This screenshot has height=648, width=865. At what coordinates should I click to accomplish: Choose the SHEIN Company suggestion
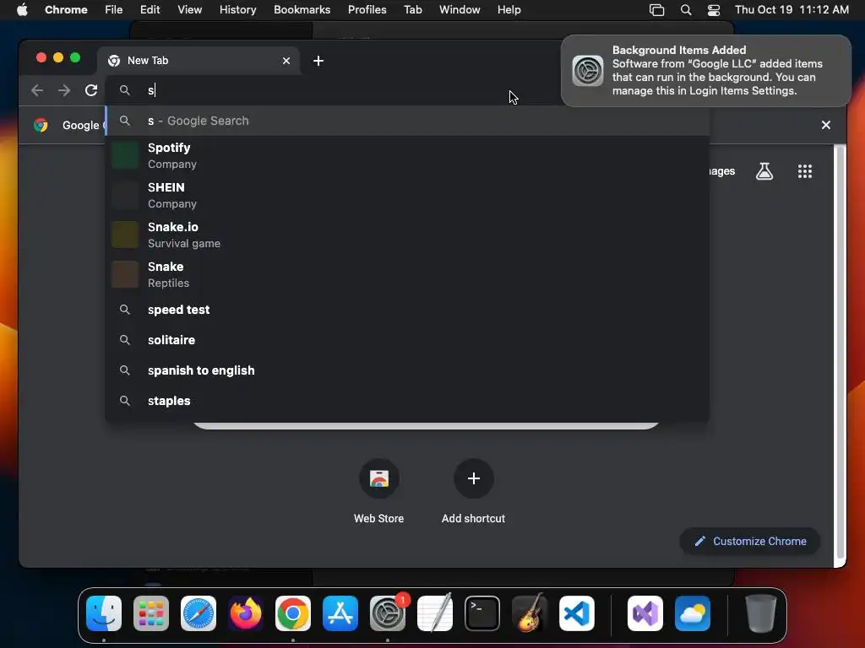click(407, 195)
